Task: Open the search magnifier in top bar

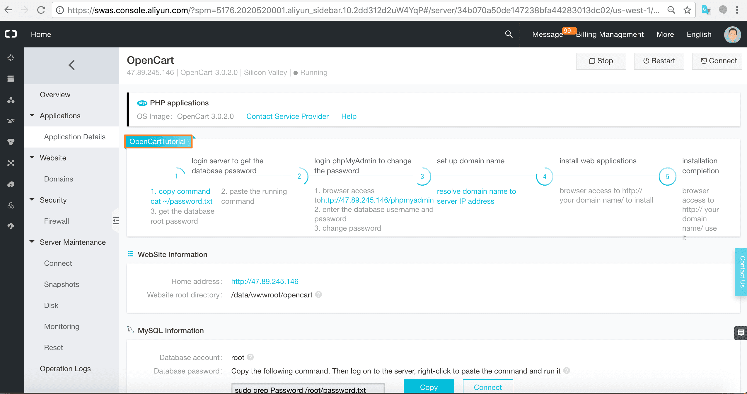Action: (509, 34)
